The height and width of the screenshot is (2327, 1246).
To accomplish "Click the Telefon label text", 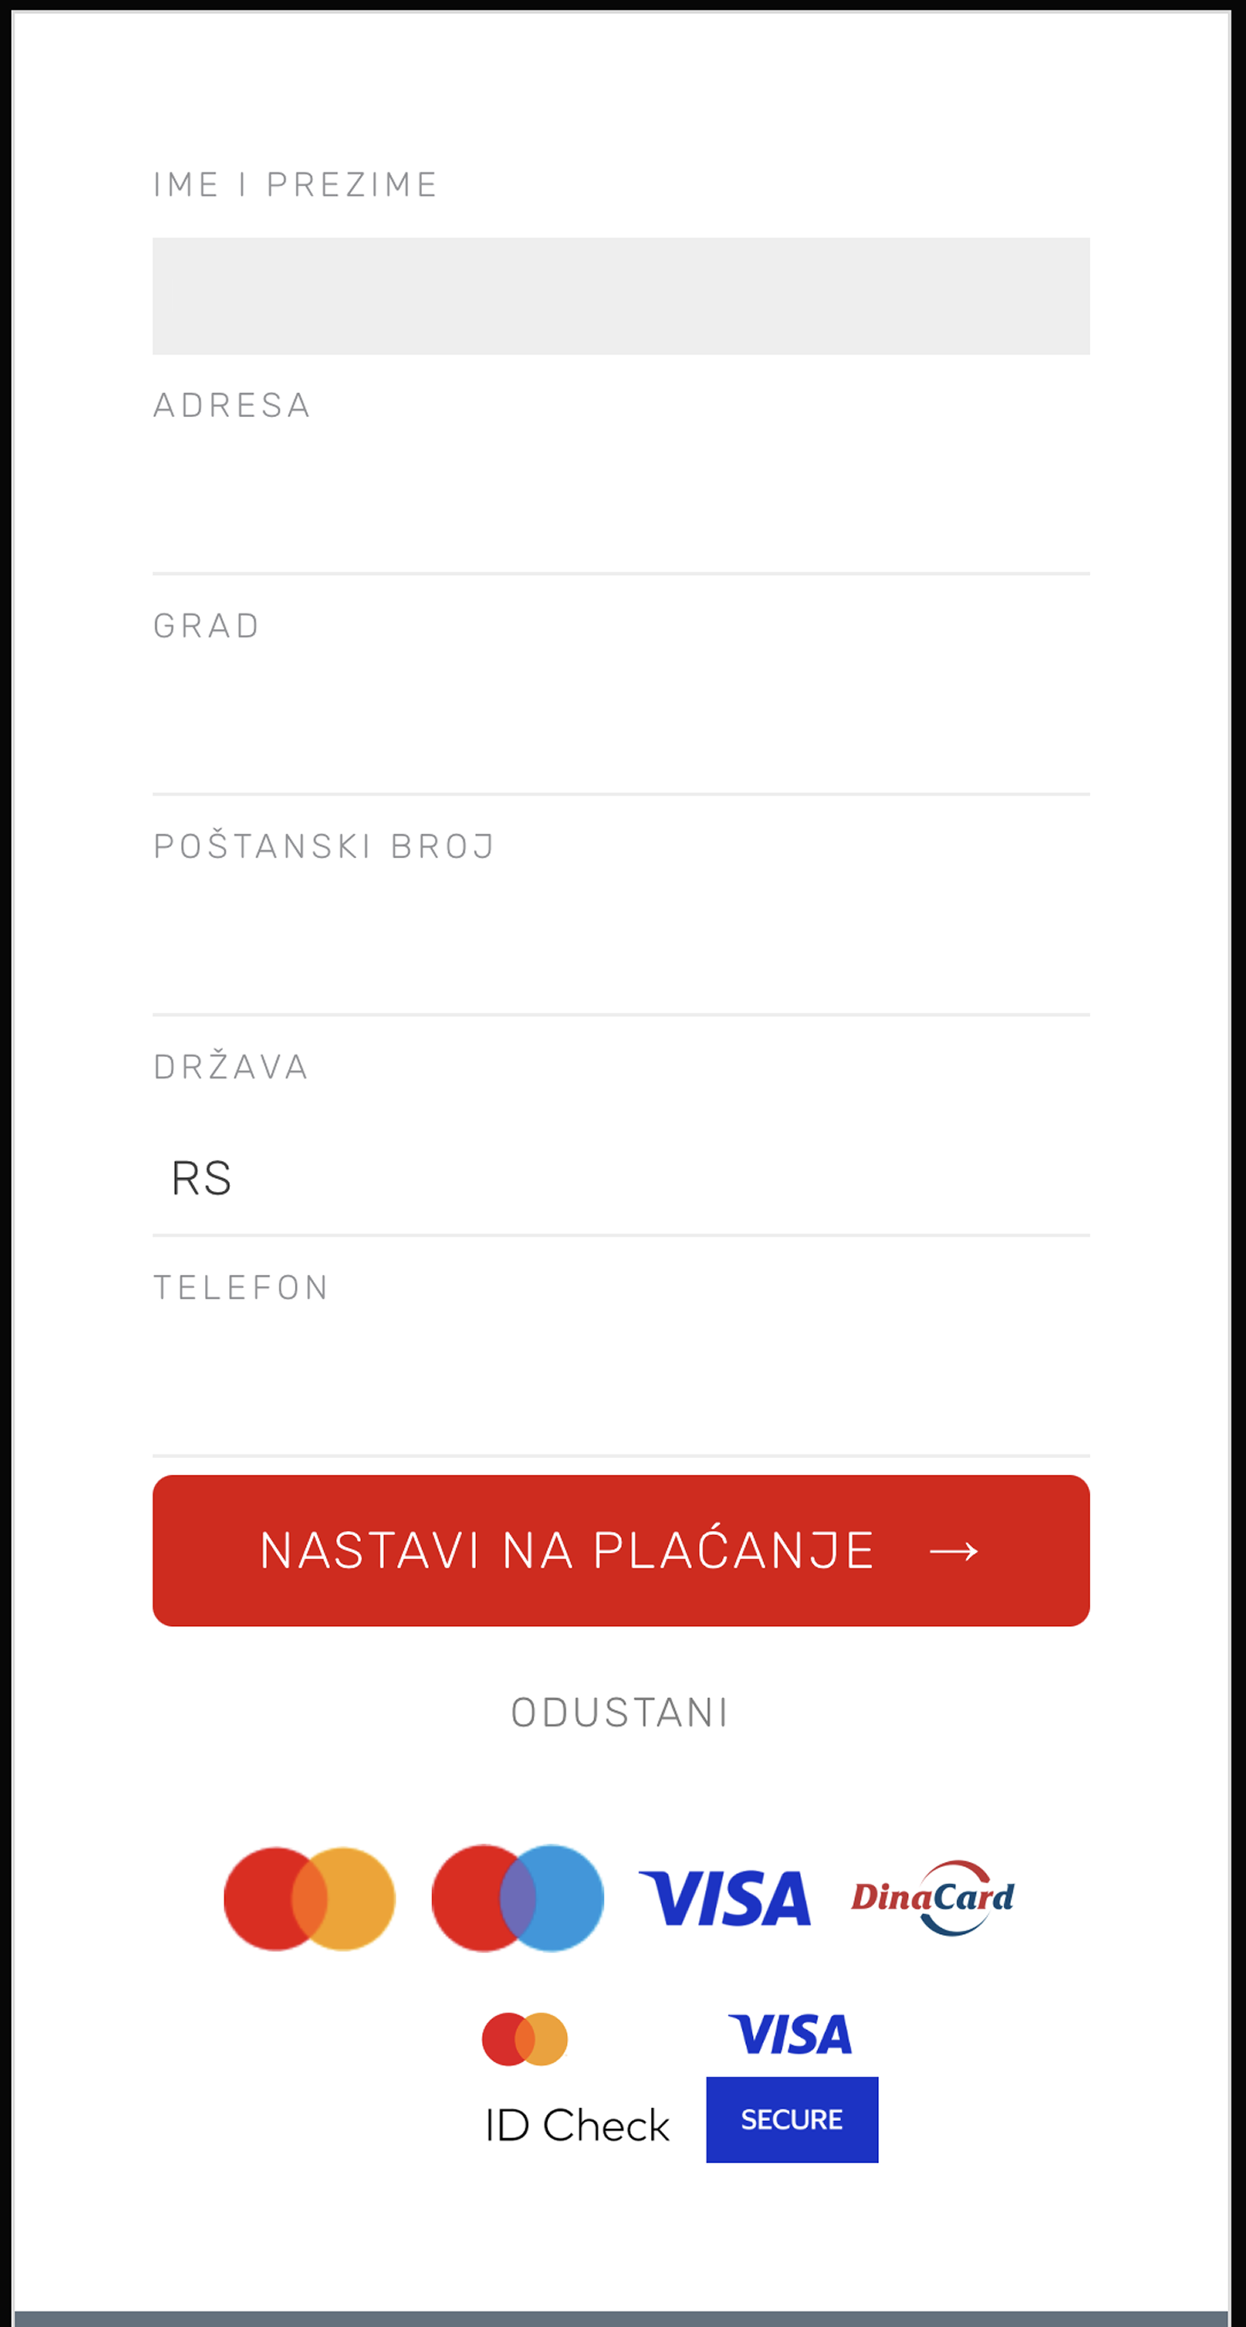I will [241, 1287].
